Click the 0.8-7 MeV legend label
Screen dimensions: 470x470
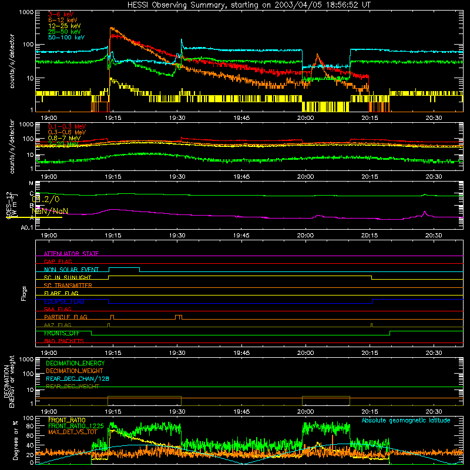click(64, 138)
